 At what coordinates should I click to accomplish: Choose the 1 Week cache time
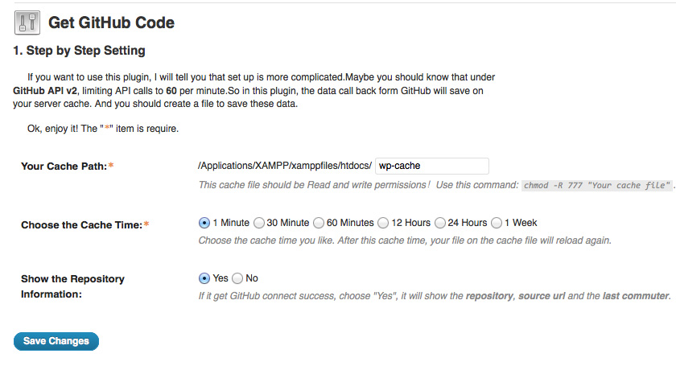(497, 223)
